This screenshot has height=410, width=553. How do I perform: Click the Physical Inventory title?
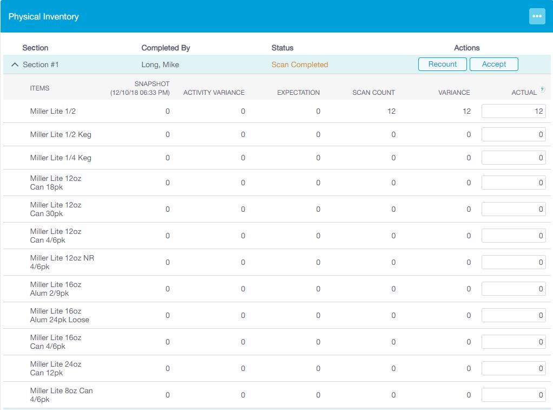[44, 17]
